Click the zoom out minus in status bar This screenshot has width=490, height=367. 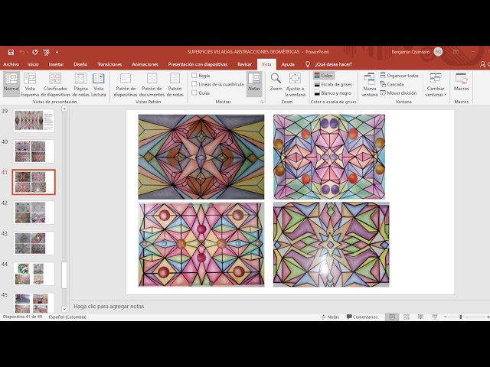tap(446, 317)
